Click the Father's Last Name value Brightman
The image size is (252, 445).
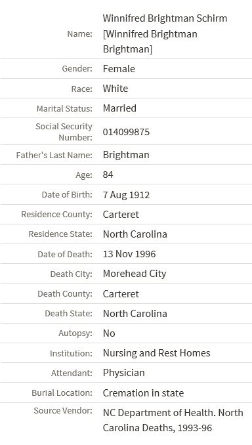(x=126, y=155)
